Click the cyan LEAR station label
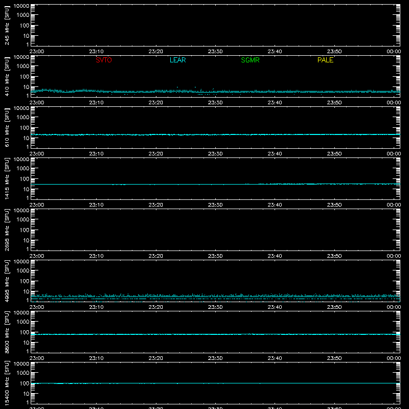Image resolution: width=409 pixels, height=409 pixels. [177, 60]
